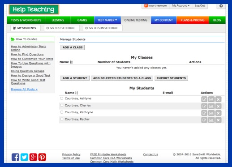This screenshot has height=167, width=232.
Task: Select the checkbox for Courtney, Rachel
Action: [62, 119]
